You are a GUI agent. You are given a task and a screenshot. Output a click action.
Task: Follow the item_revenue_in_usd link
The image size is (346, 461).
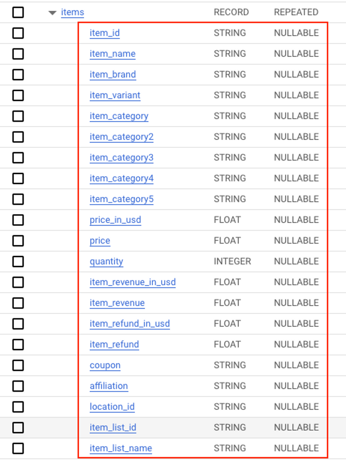tap(133, 282)
